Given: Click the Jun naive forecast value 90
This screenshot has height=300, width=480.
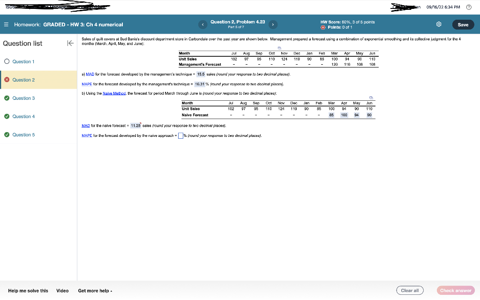Looking at the screenshot, I should [369, 115].
